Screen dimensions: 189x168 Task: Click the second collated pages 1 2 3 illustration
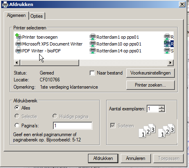(166, 131)
